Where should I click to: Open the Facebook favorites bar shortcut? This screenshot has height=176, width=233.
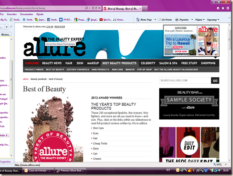coord(52,20)
